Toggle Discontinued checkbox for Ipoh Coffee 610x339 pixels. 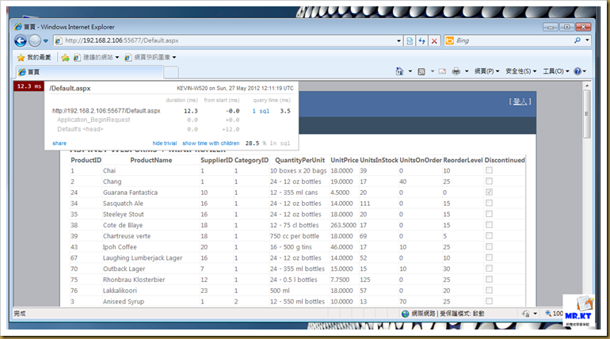(489, 246)
